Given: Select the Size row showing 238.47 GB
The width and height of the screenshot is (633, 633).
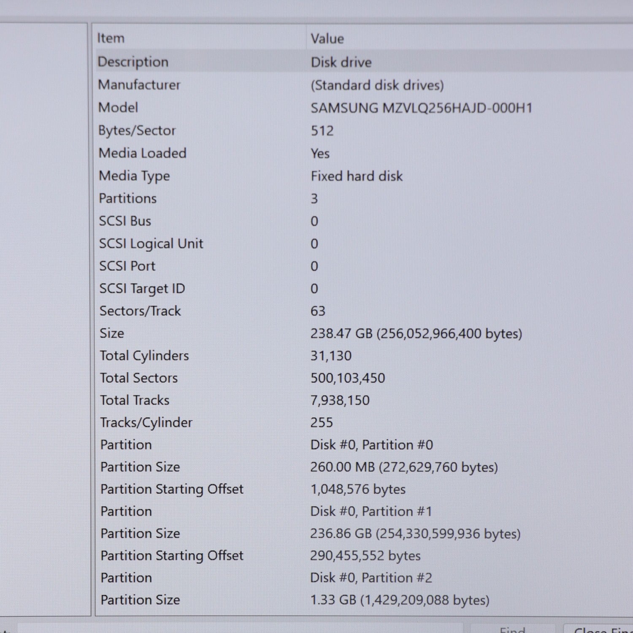Looking at the screenshot, I should pyautogui.click(x=112, y=333).
